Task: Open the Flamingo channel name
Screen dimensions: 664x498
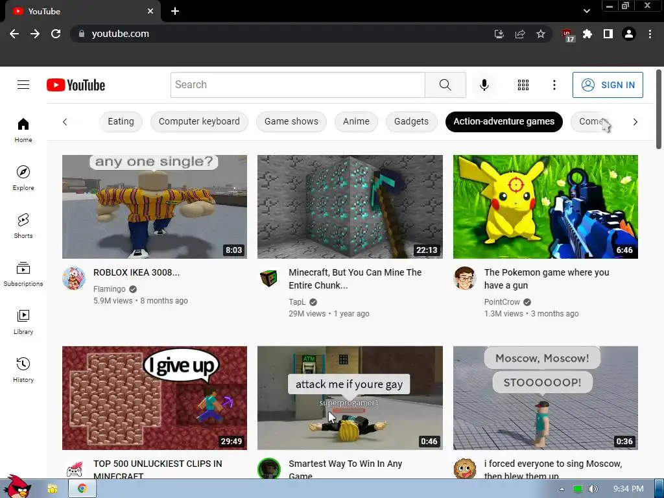Action: [x=109, y=289]
